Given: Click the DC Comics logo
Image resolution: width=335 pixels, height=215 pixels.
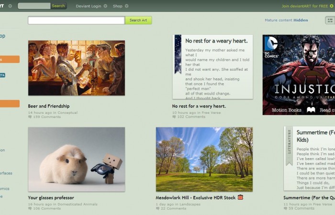Looking at the screenshot, I should pyautogui.click(x=271, y=44).
